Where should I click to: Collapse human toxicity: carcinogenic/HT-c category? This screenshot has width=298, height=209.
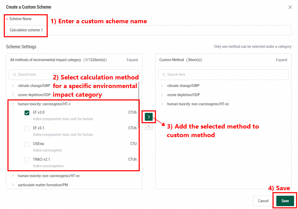(13, 104)
